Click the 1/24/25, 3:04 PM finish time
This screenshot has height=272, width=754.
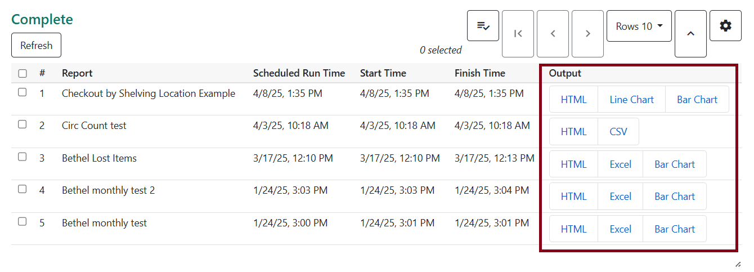492,190
